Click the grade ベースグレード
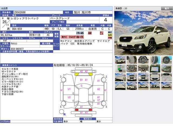 pyautogui.click(x=60, y=18)
